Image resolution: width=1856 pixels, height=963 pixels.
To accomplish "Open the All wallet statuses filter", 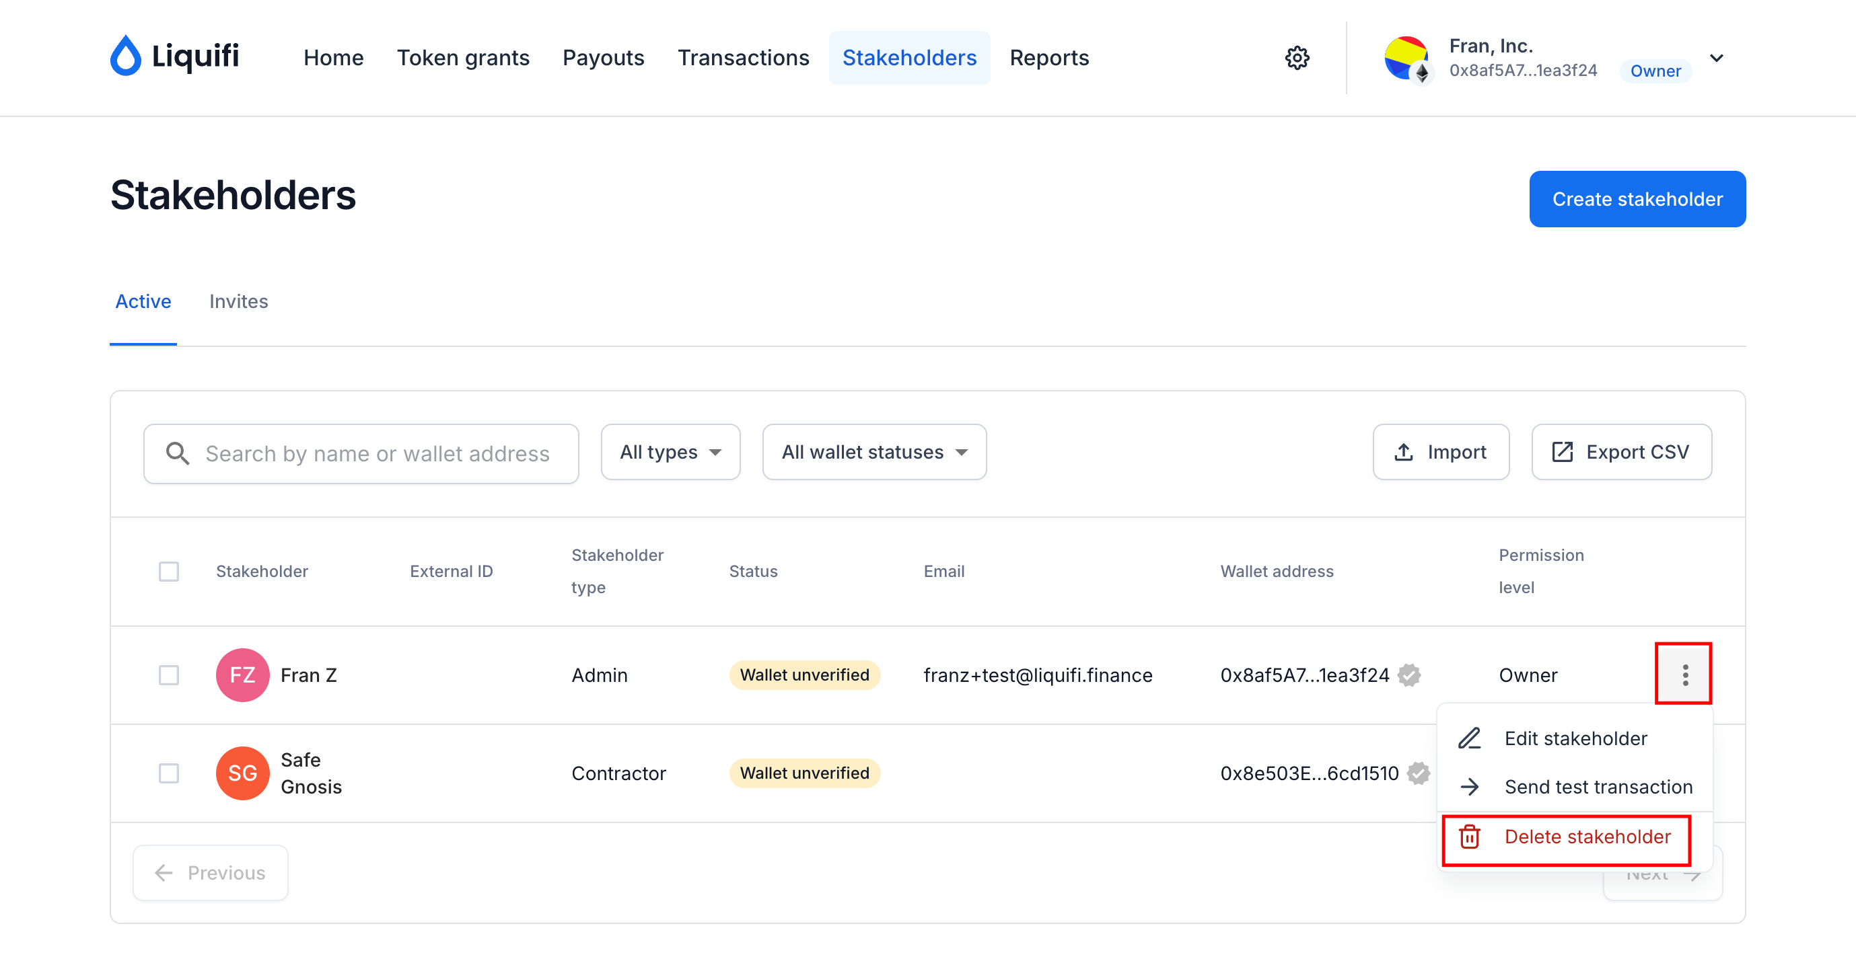I will [x=874, y=452].
